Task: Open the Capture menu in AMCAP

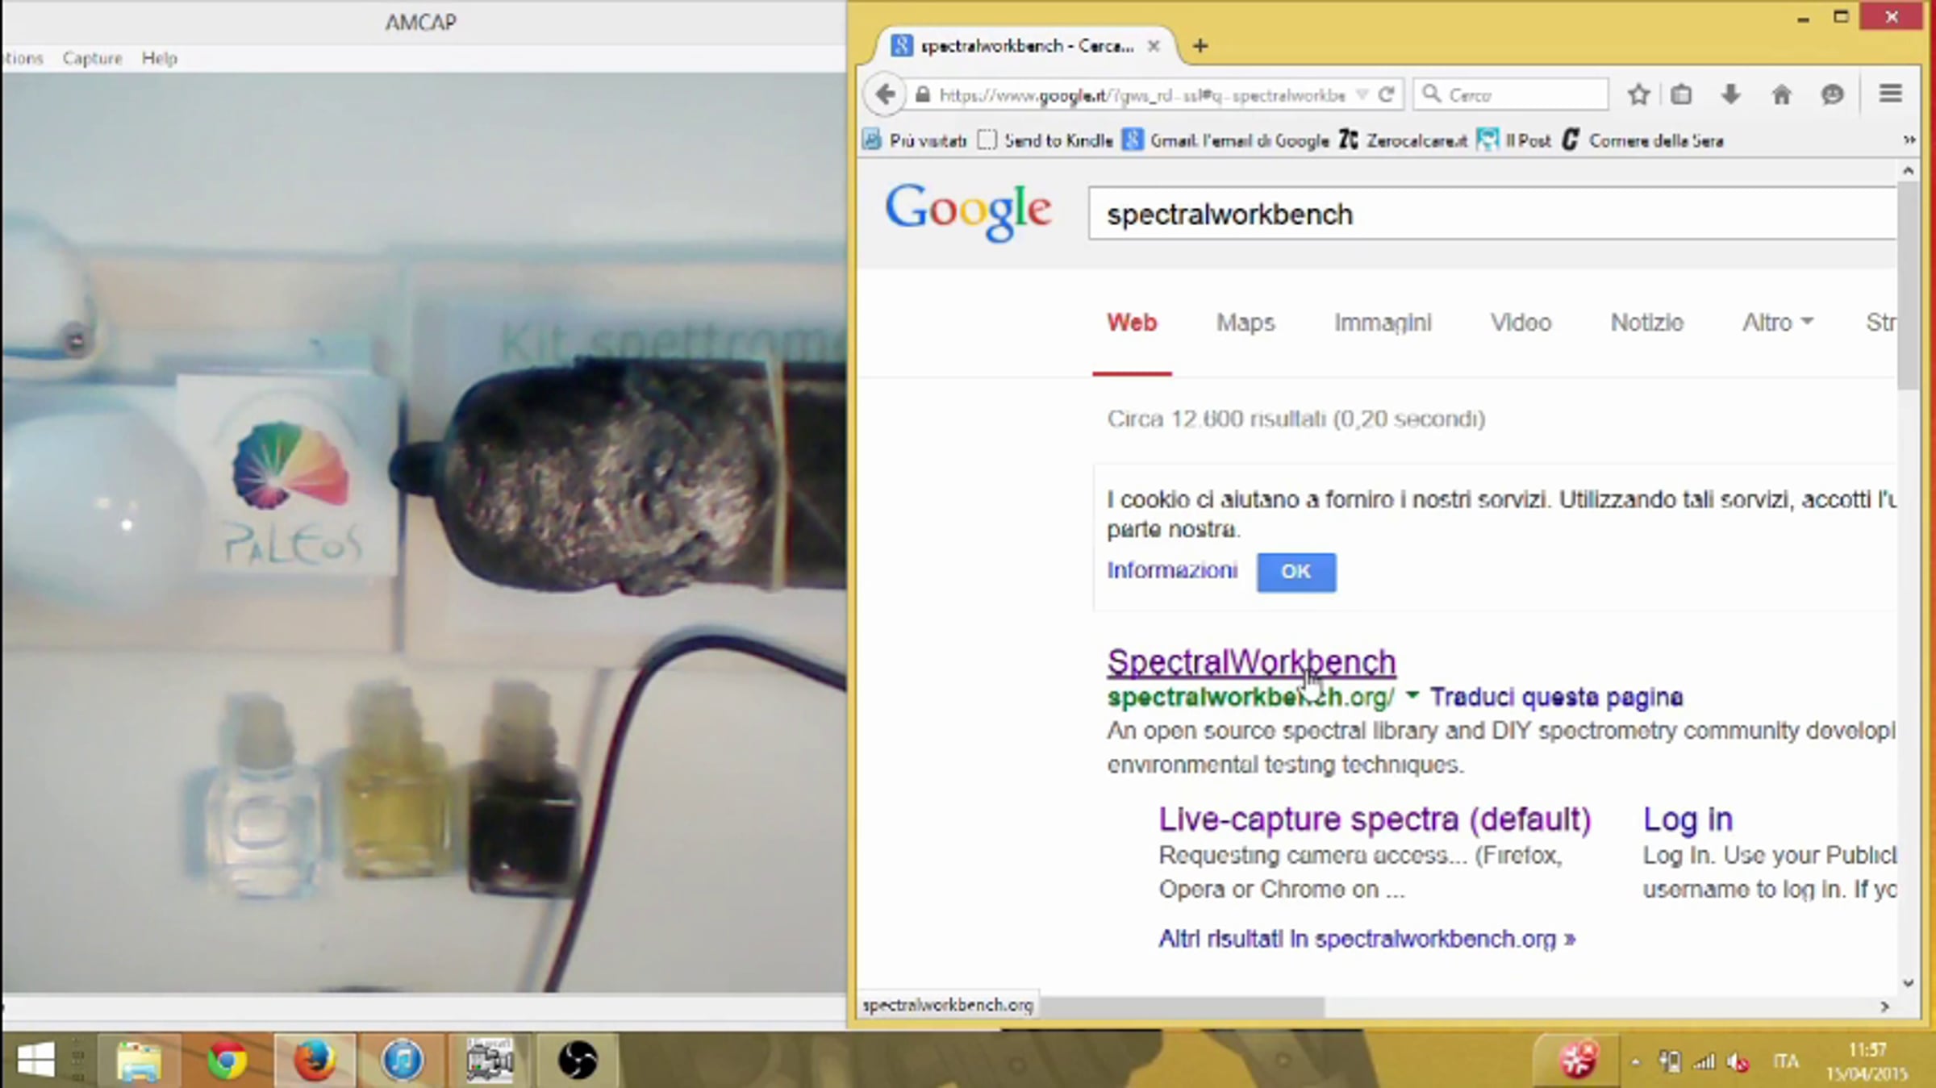Action: click(92, 58)
